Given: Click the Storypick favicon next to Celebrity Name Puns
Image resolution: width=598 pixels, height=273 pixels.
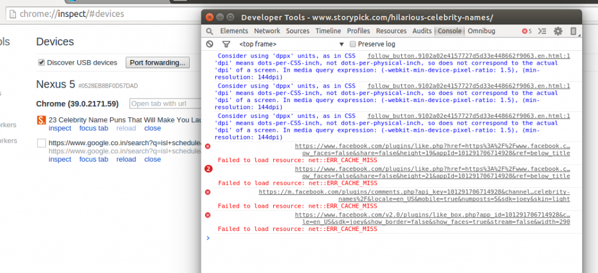Looking at the screenshot, I should coord(41,120).
